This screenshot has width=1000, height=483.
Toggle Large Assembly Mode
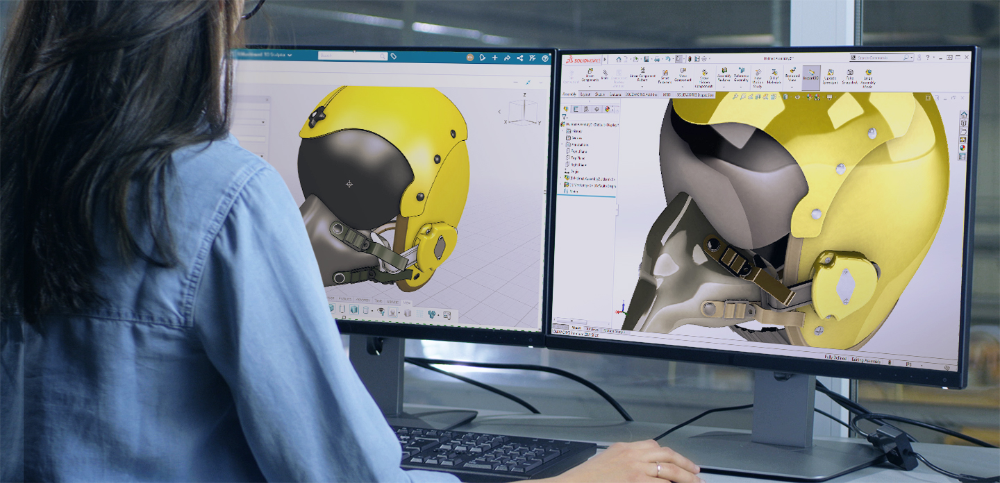869,78
